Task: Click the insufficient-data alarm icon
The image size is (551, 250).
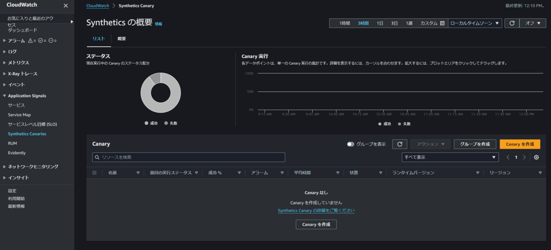Action: click(51, 41)
